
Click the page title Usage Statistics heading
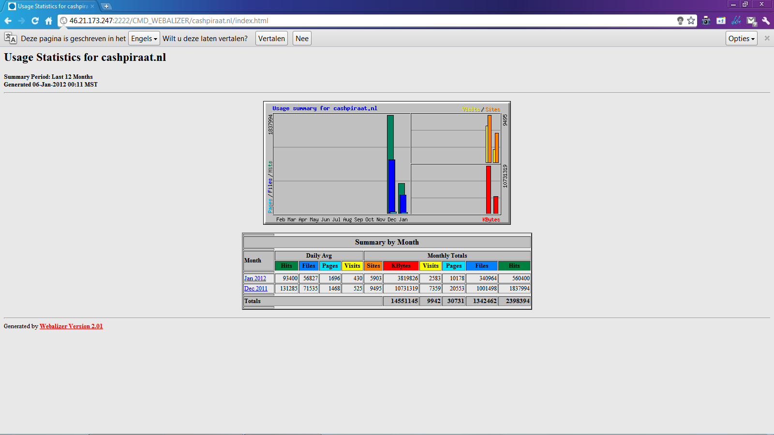tap(85, 57)
